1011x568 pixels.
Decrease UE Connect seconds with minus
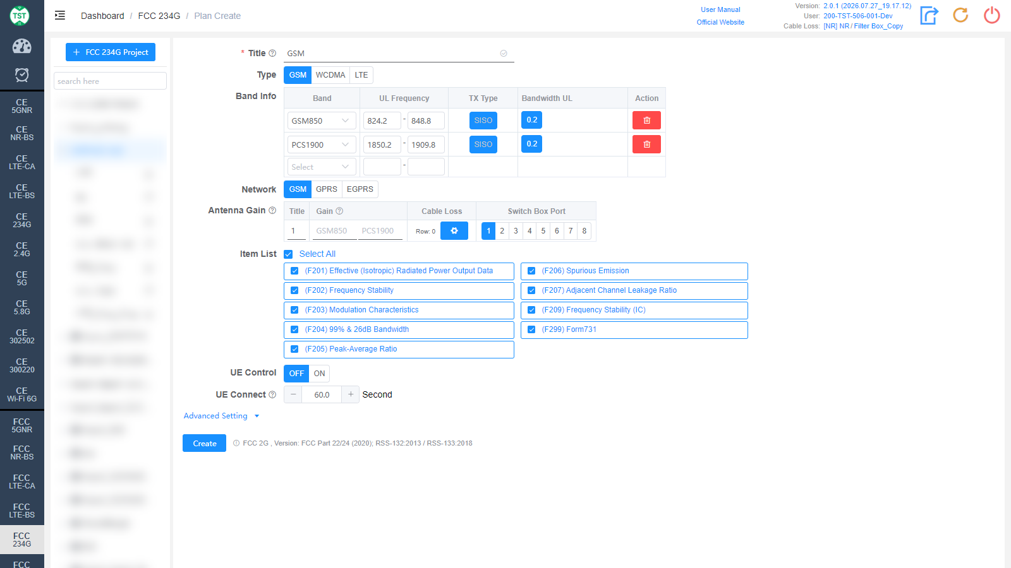coord(293,394)
